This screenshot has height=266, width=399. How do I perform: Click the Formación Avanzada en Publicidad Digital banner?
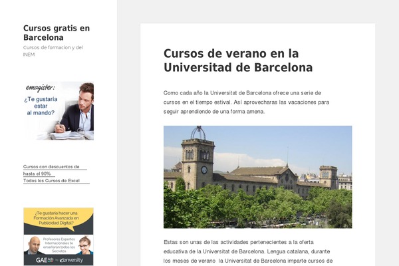coord(59,237)
